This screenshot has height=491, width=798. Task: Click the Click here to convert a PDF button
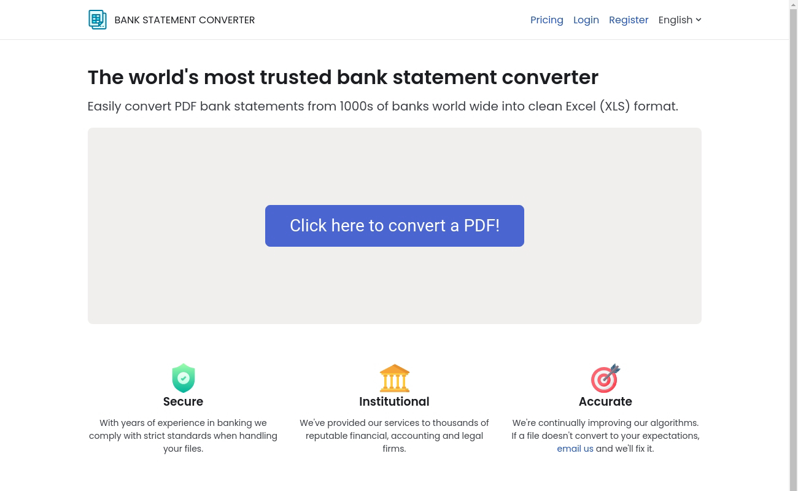click(x=395, y=225)
